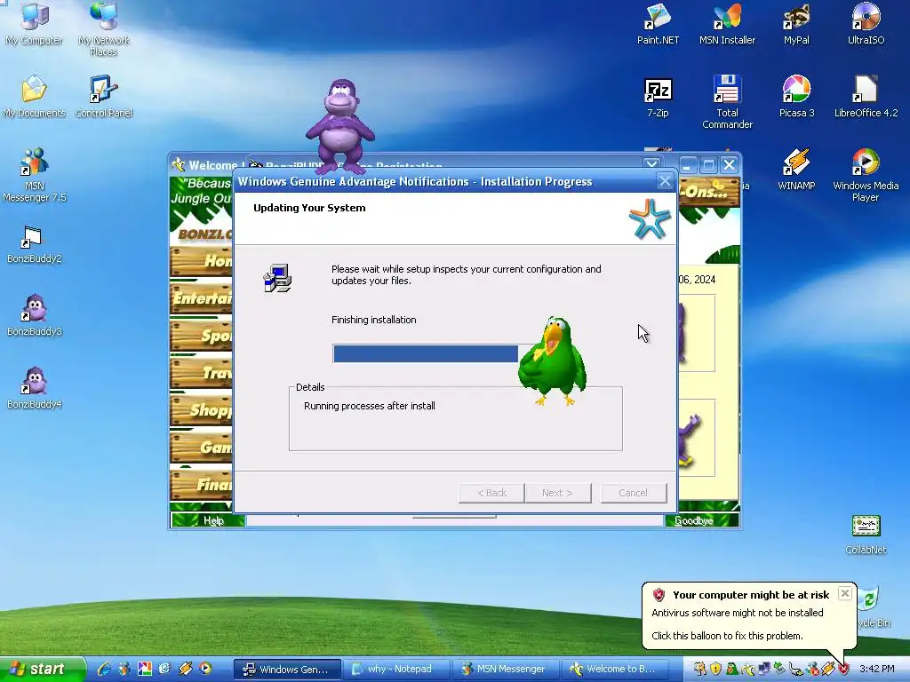Viewport: 910px width, 682px height.
Task: Select the Windows Media Player desktop shortcut
Action: pos(866,174)
